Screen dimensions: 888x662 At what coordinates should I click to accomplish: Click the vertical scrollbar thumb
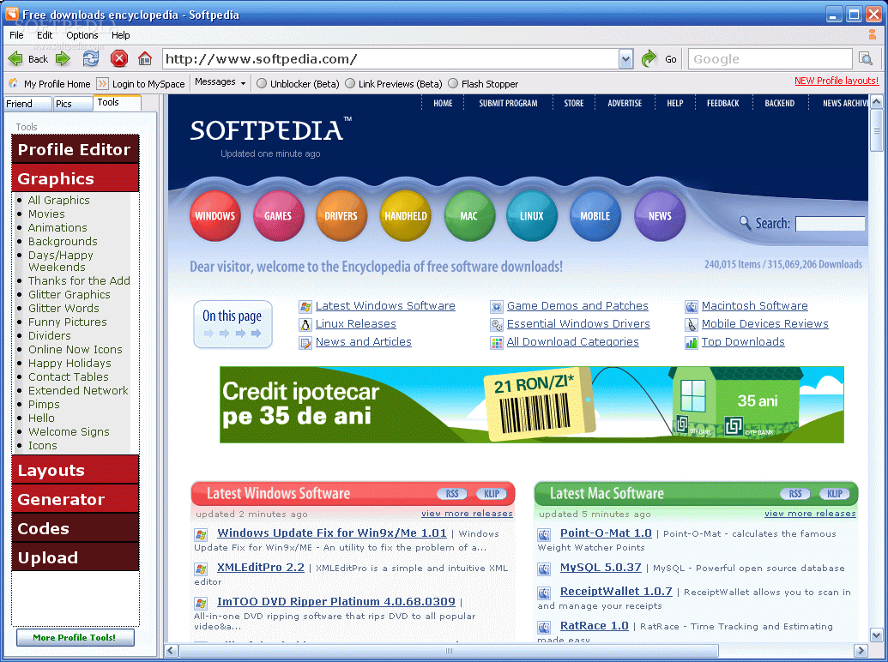(877, 130)
